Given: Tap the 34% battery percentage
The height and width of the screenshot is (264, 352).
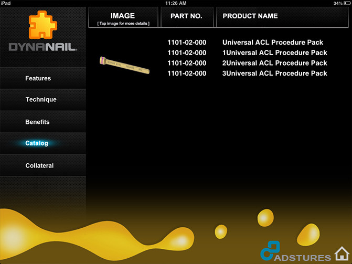Looking at the screenshot, I should 338,3.
